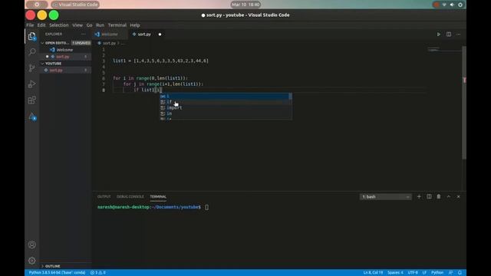Click UTF-8 encoding in status bar
The width and height of the screenshot is (491, 276).
pyautogui.click(x=413, y=273)
